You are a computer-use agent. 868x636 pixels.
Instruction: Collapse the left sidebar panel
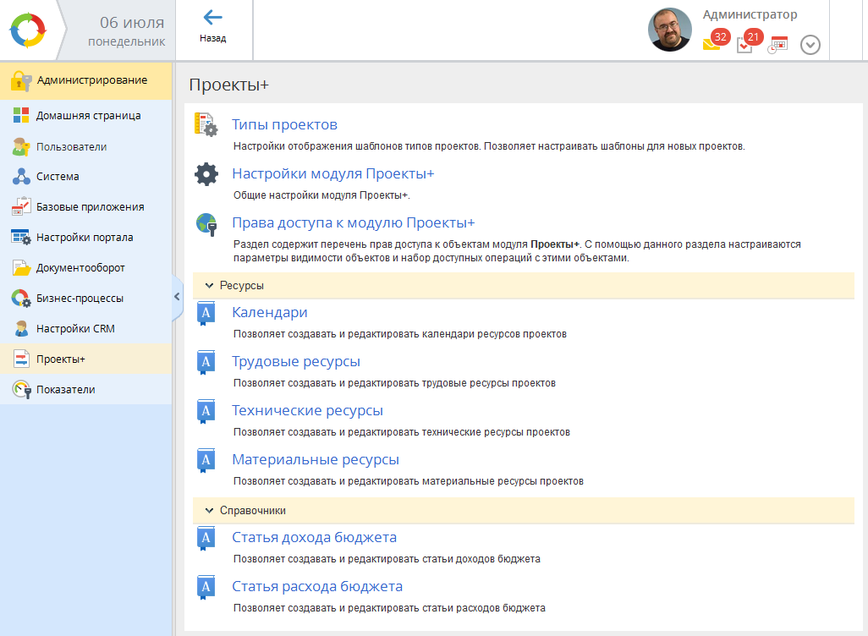pyautogui.click(x=177, y=296)
